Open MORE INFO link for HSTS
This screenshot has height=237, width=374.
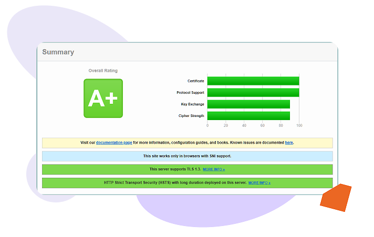click(259, 183)
